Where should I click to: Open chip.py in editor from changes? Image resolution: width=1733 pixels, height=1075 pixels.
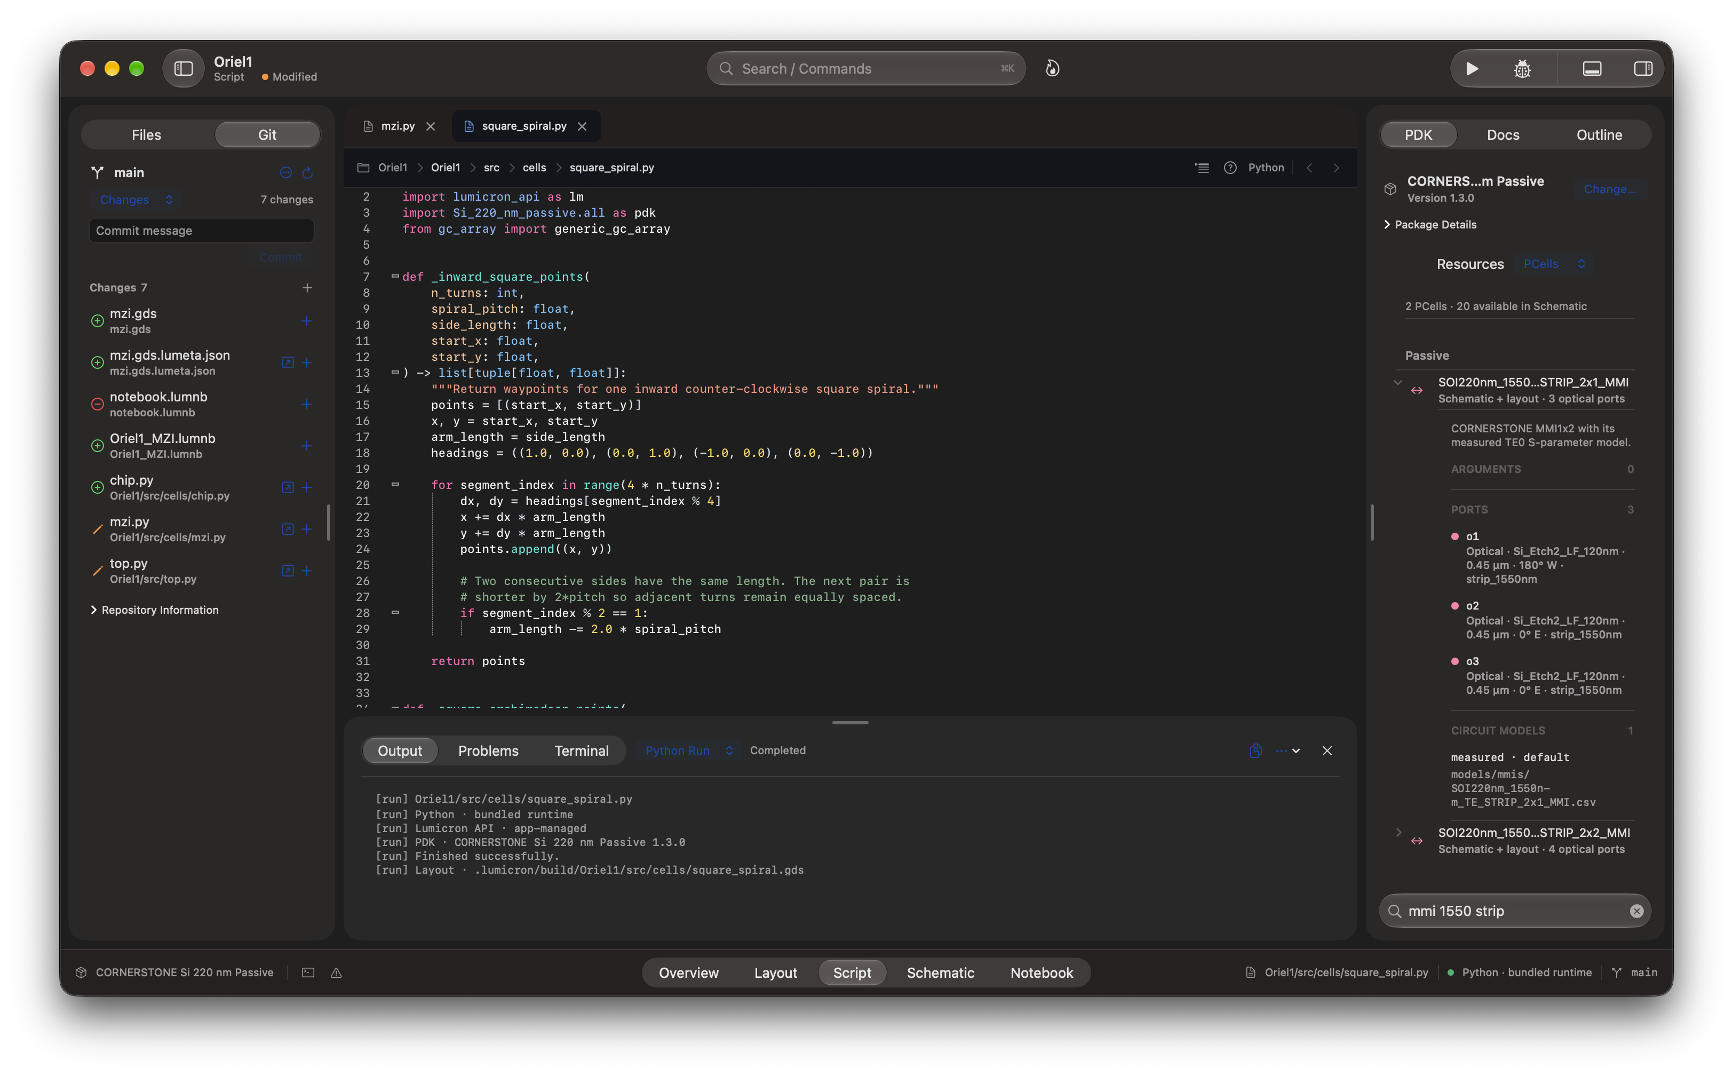(288, 488)
